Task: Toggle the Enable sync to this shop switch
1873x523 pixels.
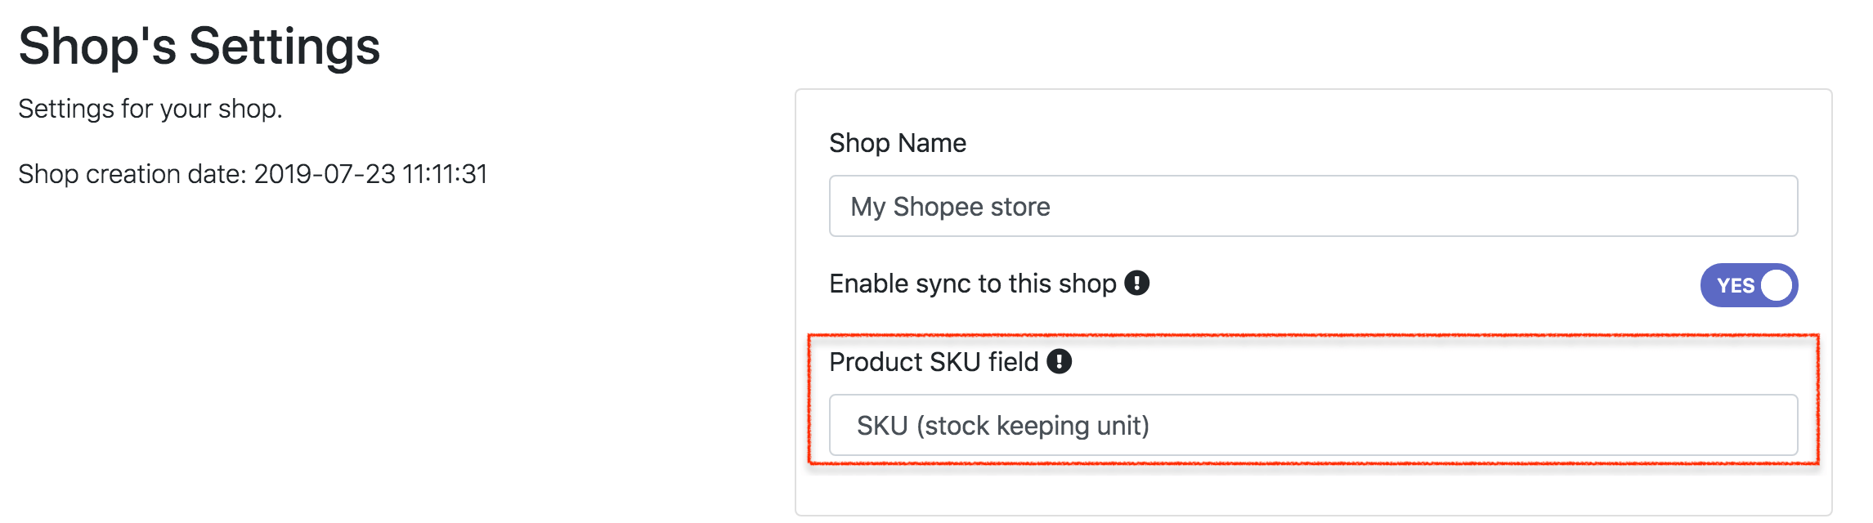Action: 1748,285
